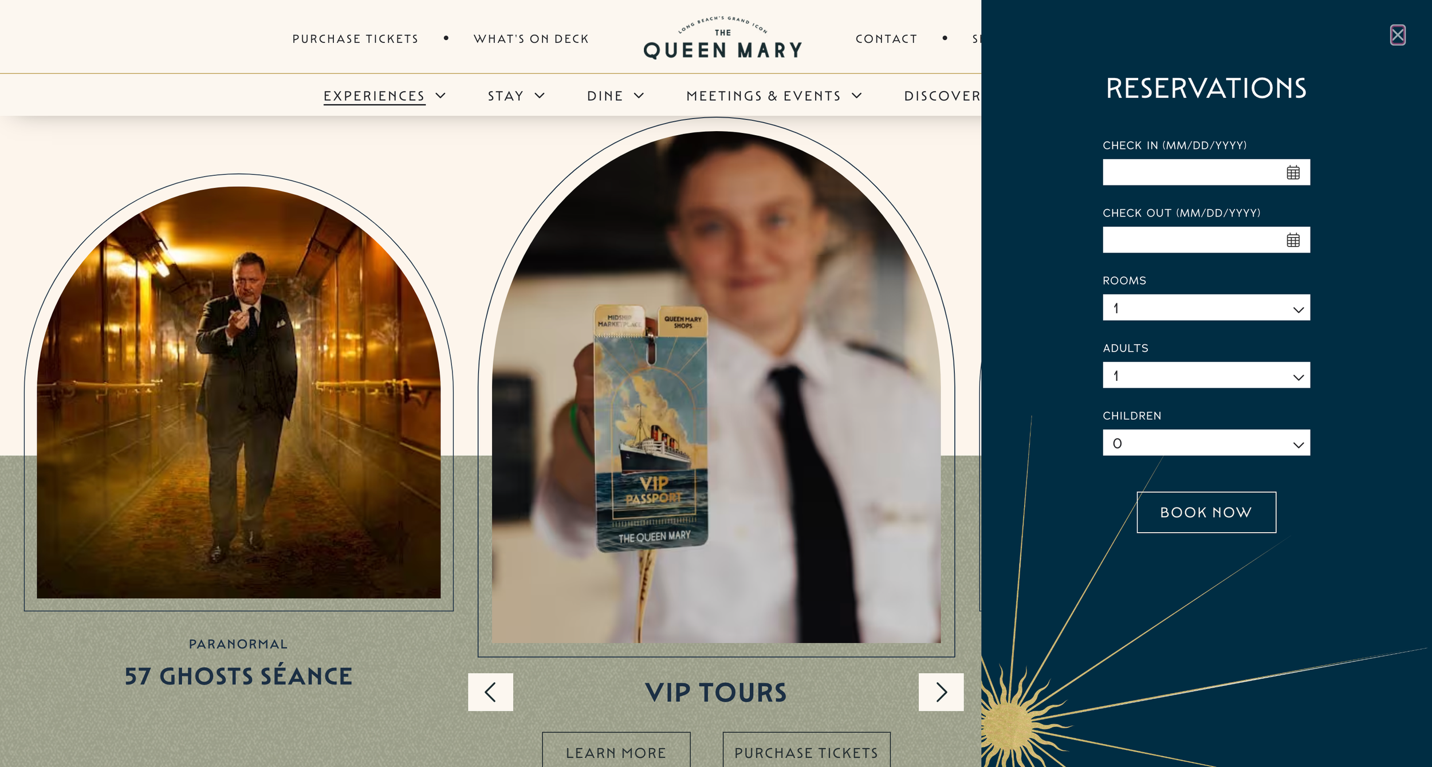Click the Book Now button

click(1206, 512)
